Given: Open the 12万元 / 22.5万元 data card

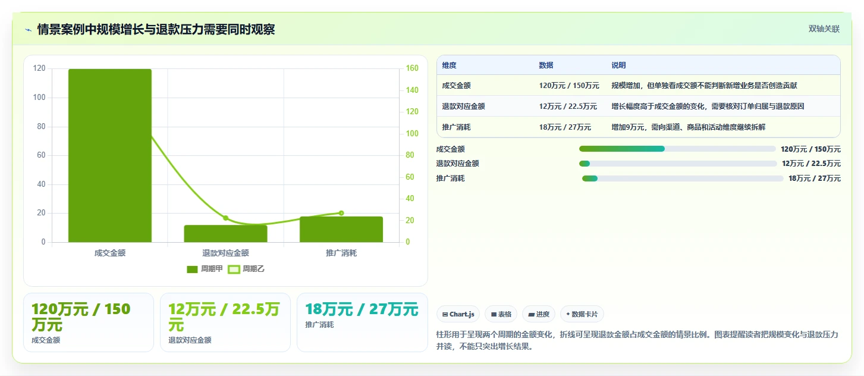Looking at the screenshot, I should point(225,322).
